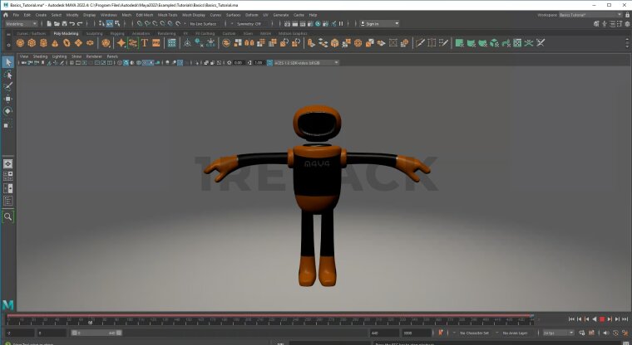The image size is (632, 345).
Task: Select the Paint Selection tool in the toolbox
Action: [x=8, y=86]
